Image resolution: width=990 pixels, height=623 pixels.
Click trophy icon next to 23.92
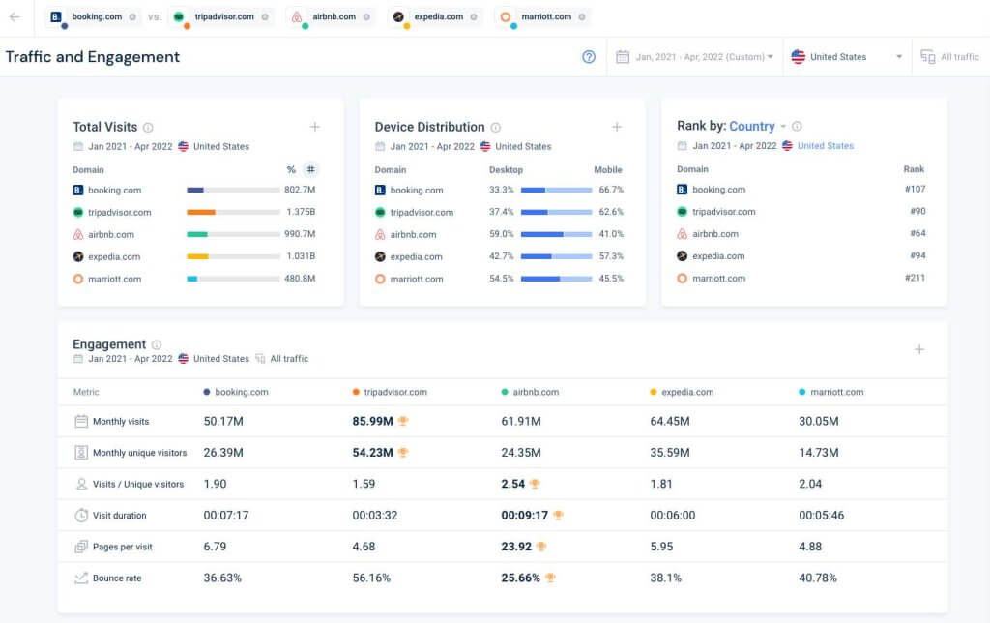pos(541,547)
